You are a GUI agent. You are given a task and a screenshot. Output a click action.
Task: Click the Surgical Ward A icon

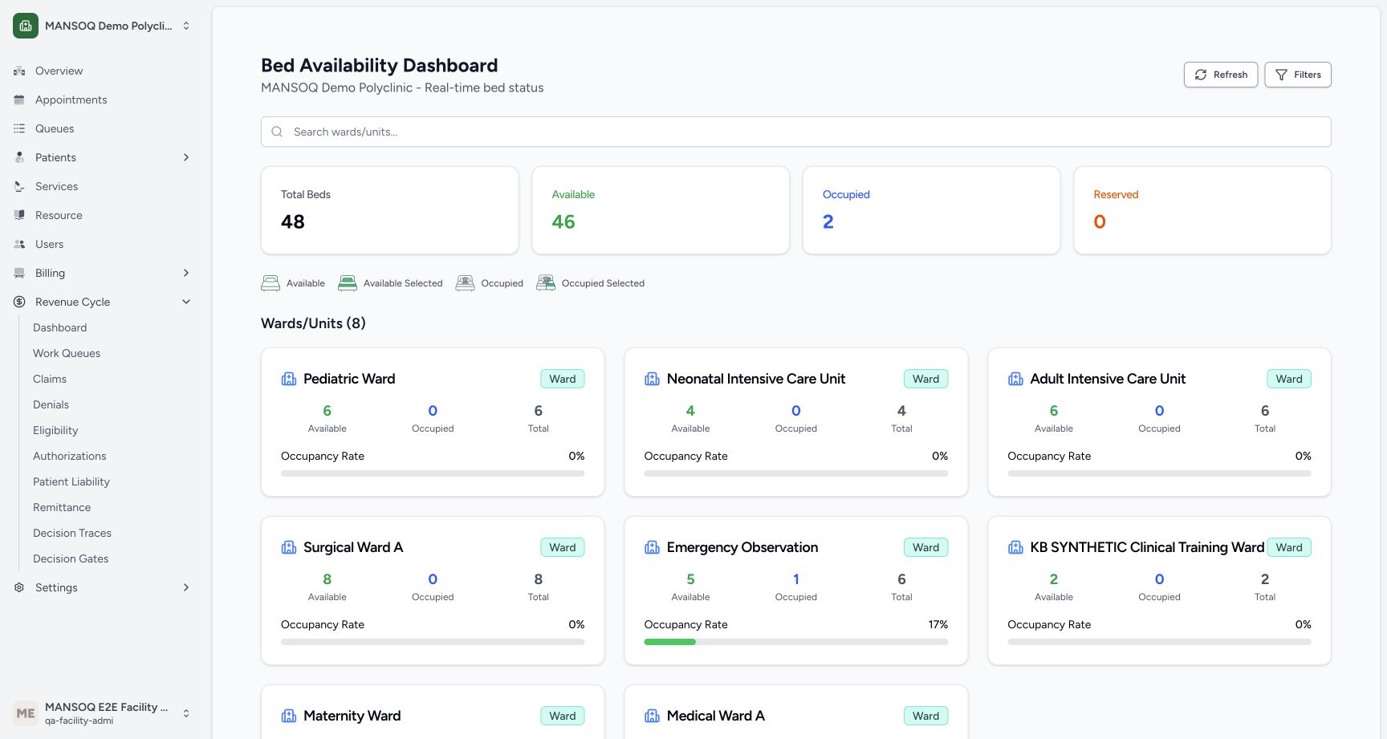point(289,547)
